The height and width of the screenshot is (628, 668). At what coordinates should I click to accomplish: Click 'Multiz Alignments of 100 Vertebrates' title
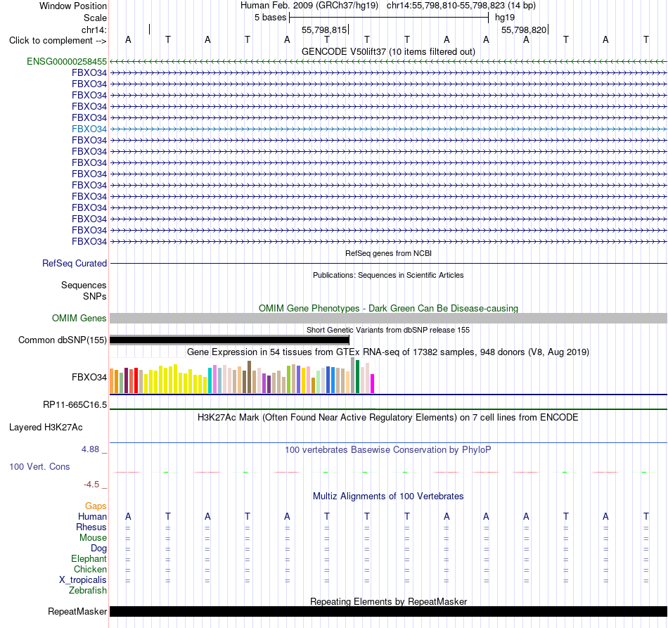click(388, 496)
